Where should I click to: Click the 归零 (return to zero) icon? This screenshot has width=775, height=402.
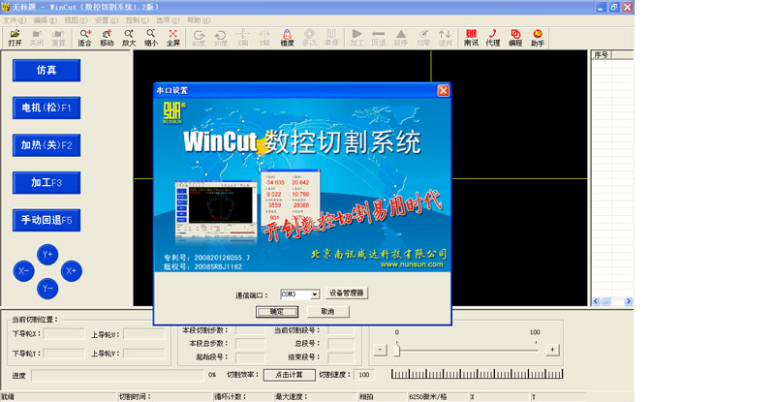tap(423, 38)
